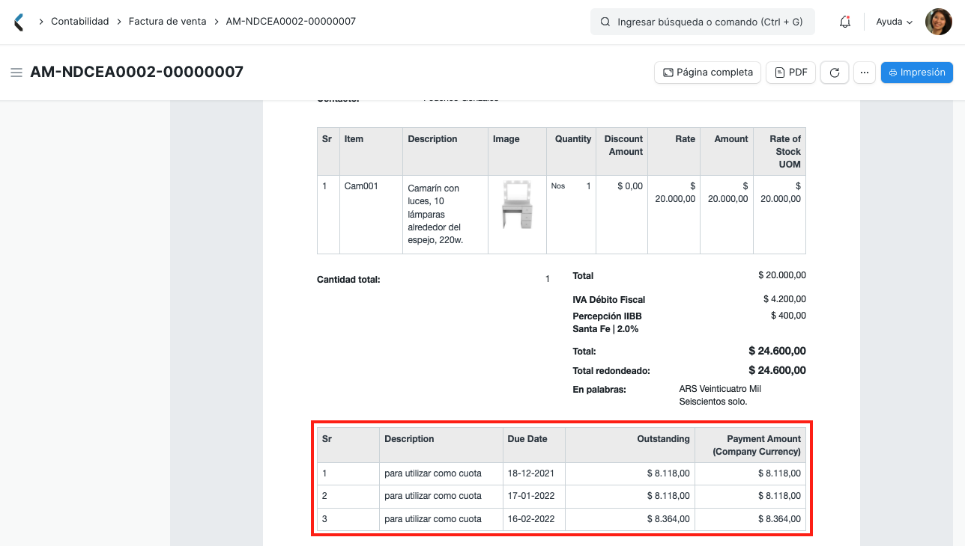965x546 pixels.
Task: Toggle the sidebar hamburger menu
Action: [16, 73]
